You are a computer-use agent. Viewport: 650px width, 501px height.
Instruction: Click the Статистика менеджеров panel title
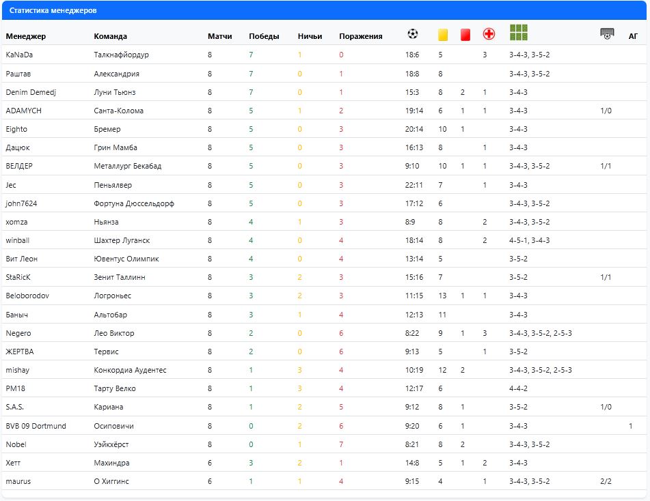click(53, 11)
